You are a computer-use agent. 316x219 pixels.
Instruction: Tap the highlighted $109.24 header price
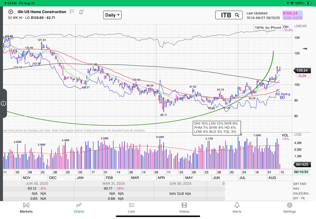[x=290, y=13]
